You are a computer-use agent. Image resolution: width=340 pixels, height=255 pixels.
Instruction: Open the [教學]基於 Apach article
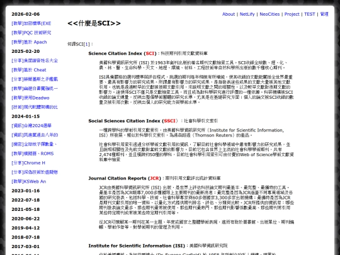pyautogui.click(x=29, y=42)
